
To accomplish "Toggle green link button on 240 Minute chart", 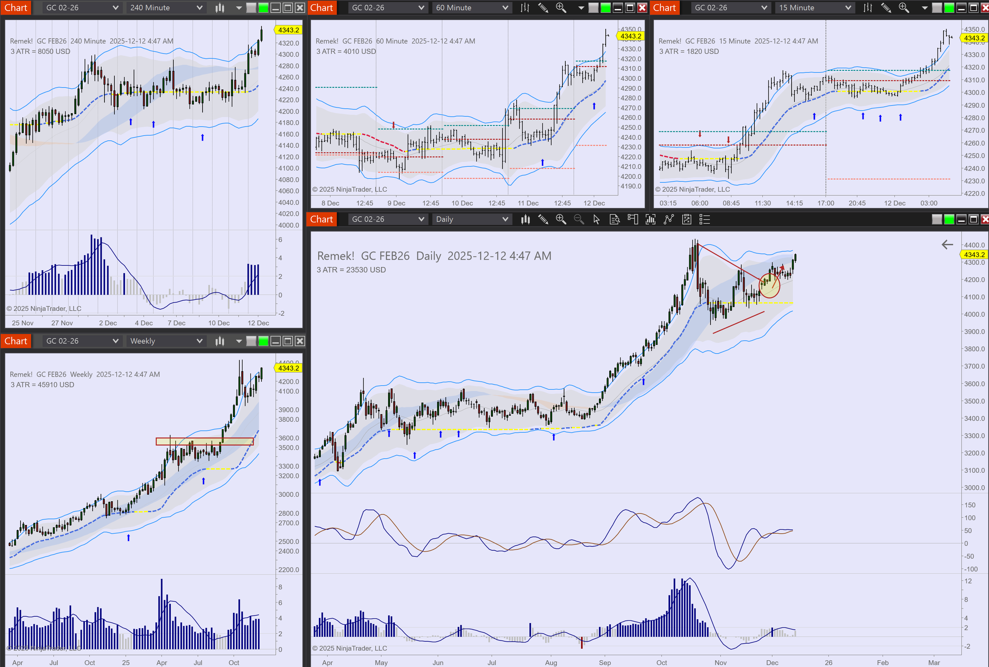I will (x=263, y=8).
